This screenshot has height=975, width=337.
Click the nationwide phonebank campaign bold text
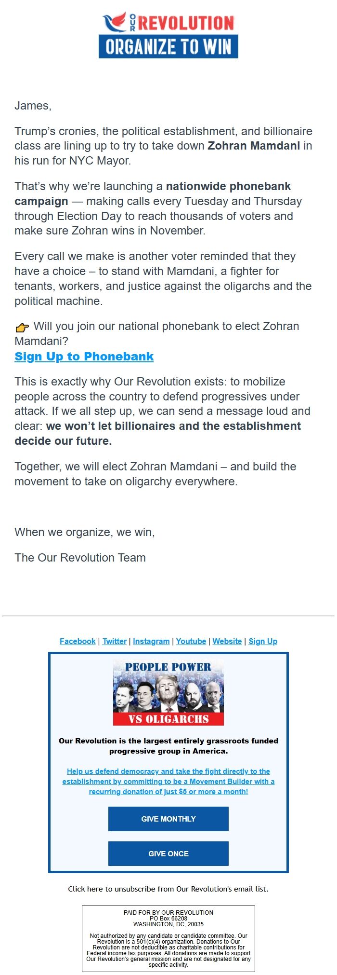153,193
